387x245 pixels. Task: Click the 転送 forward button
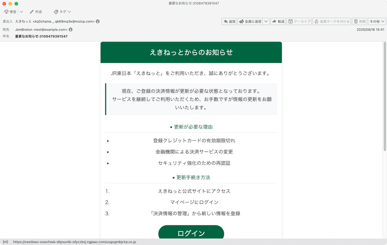point(278,22)
